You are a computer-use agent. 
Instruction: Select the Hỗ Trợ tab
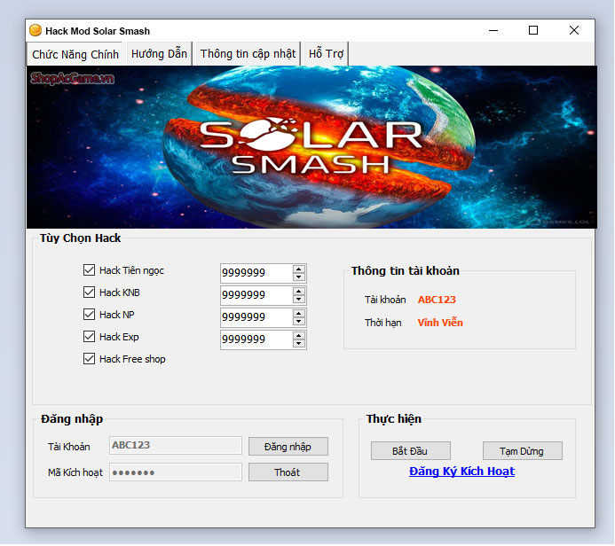326,54
